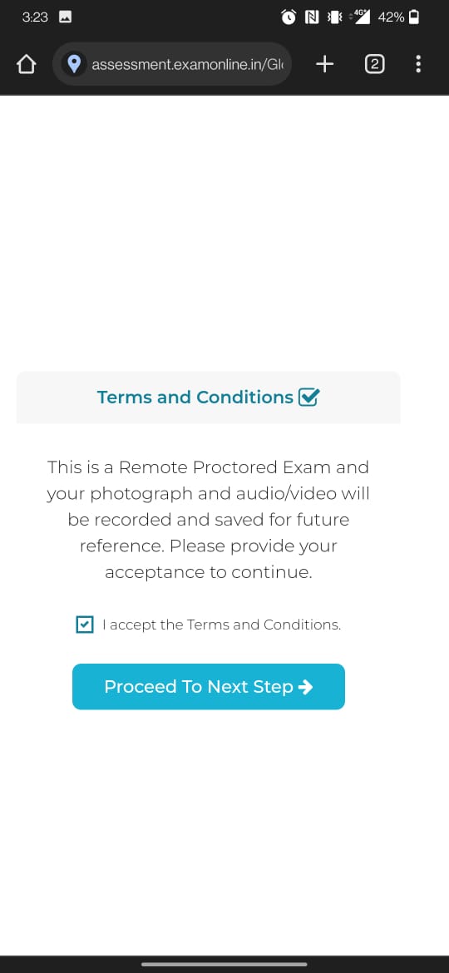
Task: Tap the 'I accept the Terms and Conditions' label
Action: (x=221, y=625)
